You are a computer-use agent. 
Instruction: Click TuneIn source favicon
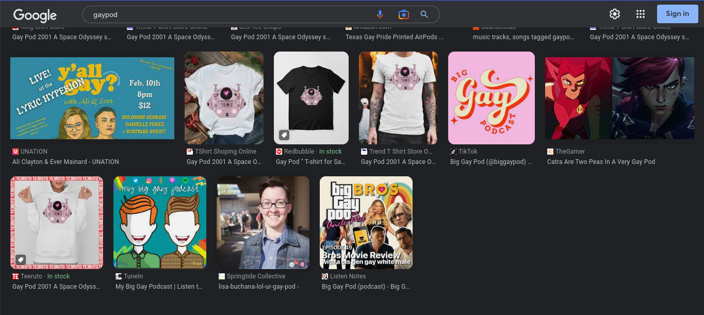click(119, 276)
